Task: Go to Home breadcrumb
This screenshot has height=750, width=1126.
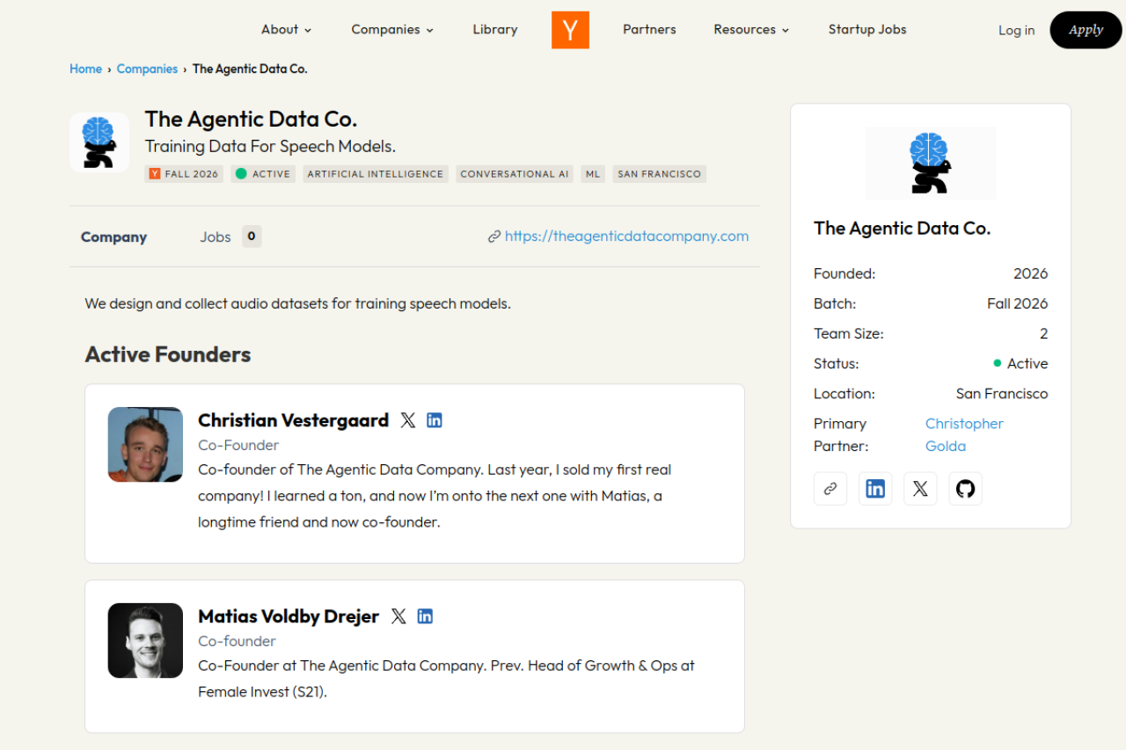Action: pos(85,69)
